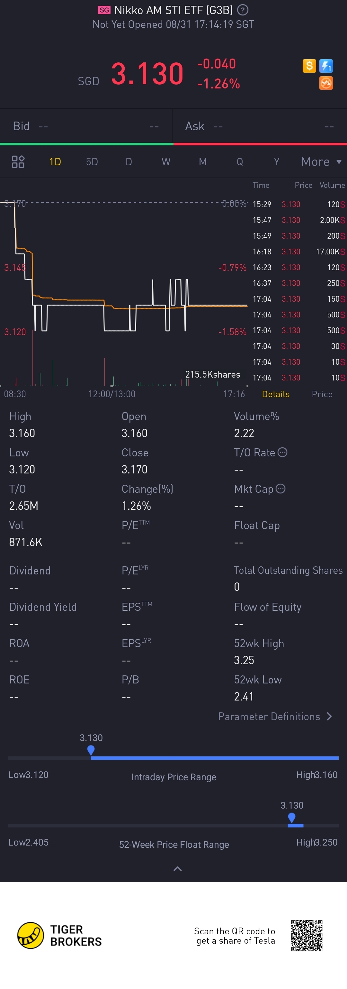Switch the trade list to Price view
The image size is (347, 989).
click(x=322, y=394)
